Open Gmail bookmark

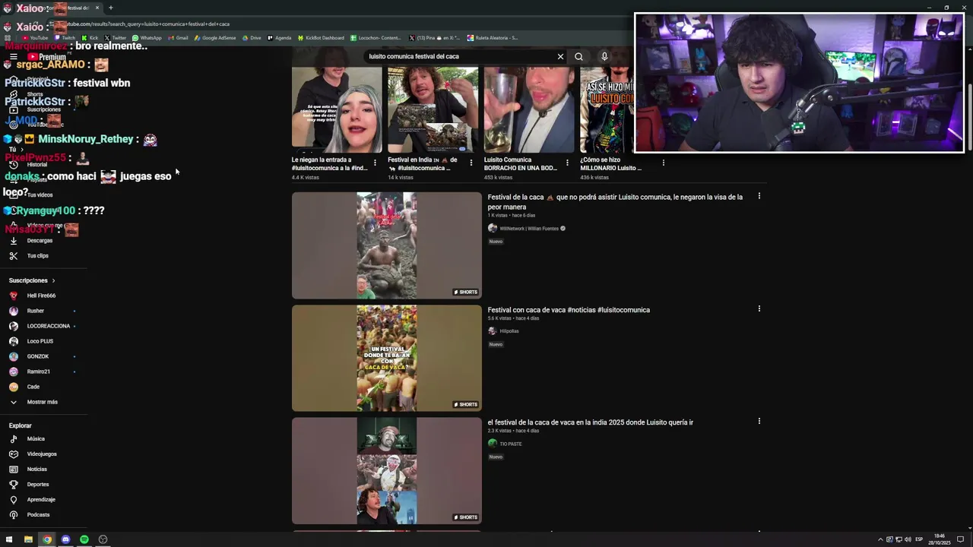pos(178,38)
